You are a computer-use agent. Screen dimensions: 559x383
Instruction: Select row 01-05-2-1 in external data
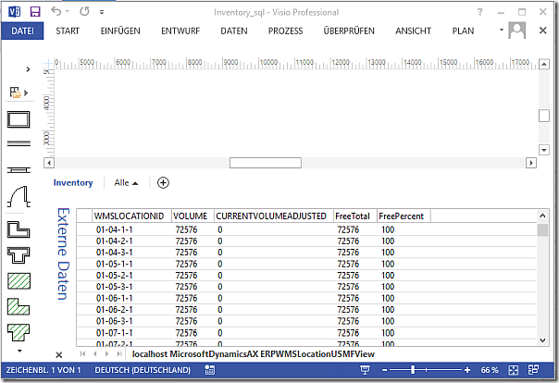[306, 276]
